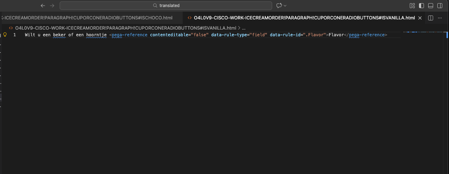The image size is (449, 174).
Task: Click the 'translated' command center search box
Action: [166, 6]
